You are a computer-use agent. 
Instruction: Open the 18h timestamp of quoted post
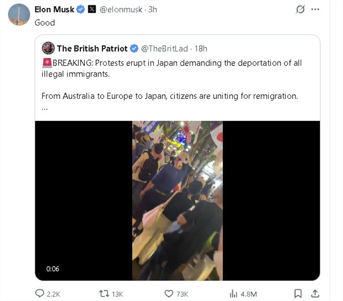pyautogui.click(x=201, y=49)
